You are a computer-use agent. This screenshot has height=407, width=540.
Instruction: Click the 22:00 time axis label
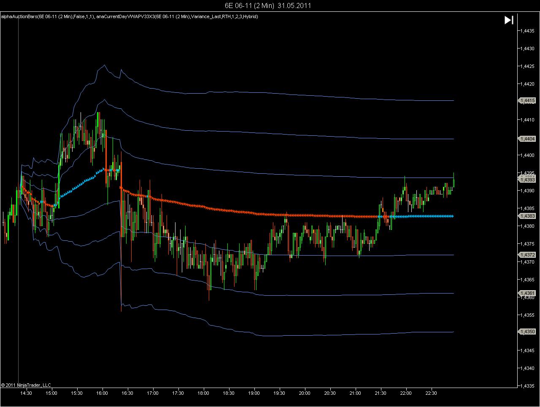click(x=406, y=393)
